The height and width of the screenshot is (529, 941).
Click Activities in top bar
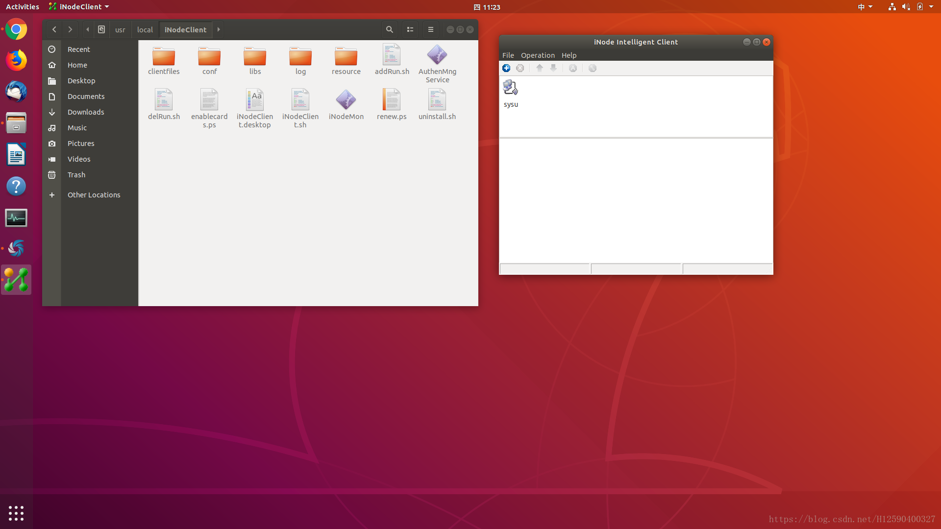tap(23, 7)
